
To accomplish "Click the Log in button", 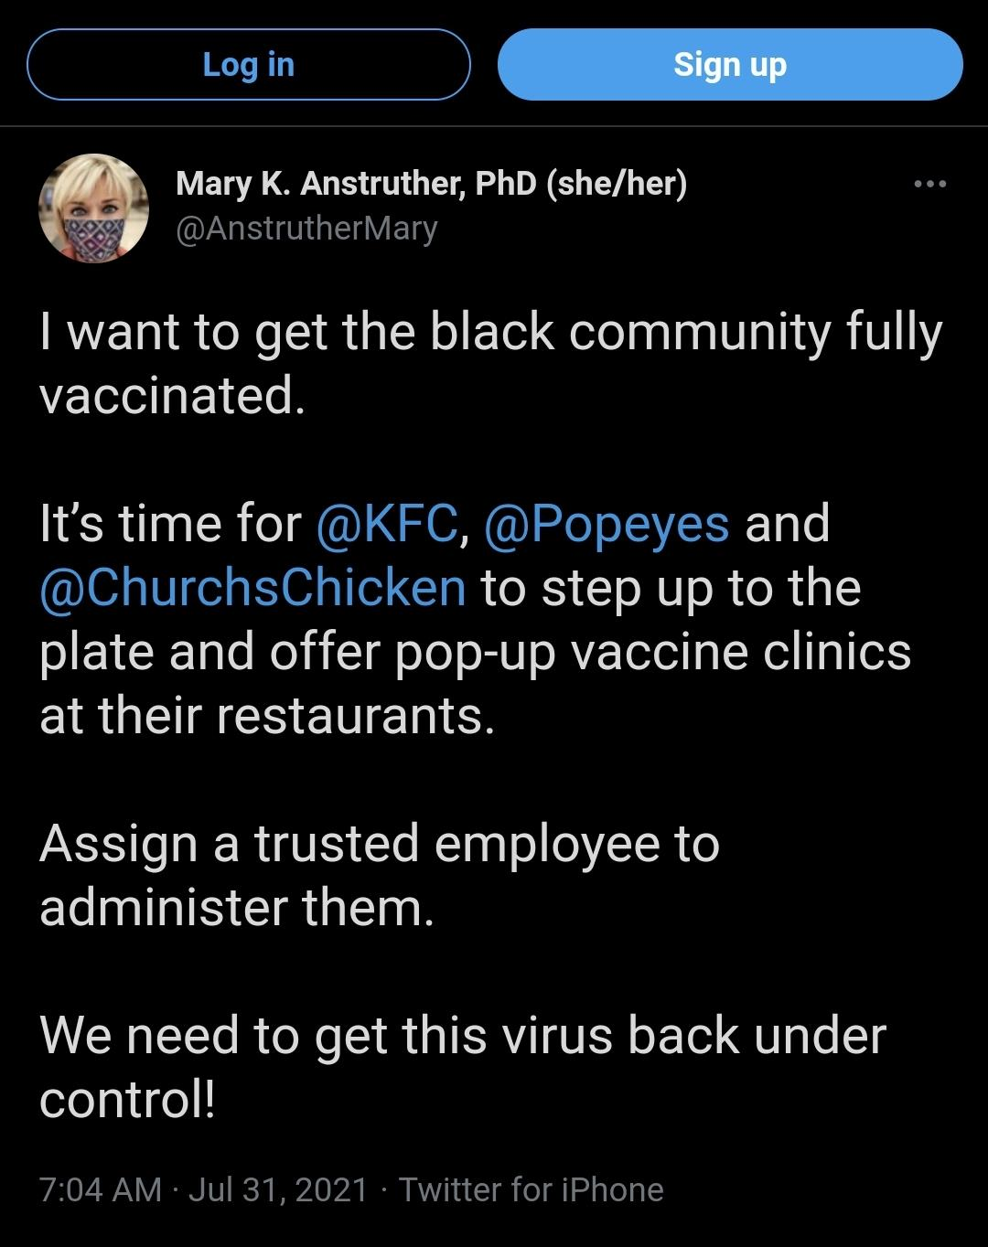I will coord(249,65).
